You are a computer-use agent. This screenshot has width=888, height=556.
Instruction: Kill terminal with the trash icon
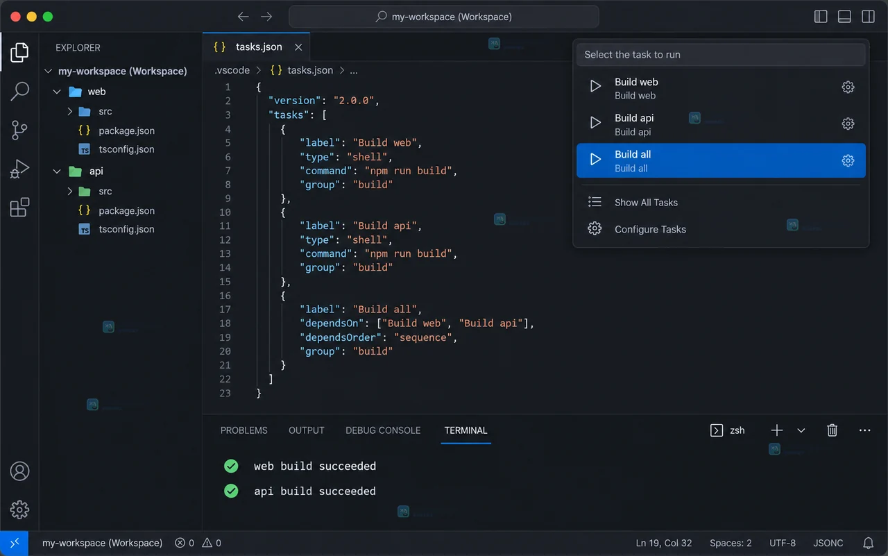click(832, 430)
